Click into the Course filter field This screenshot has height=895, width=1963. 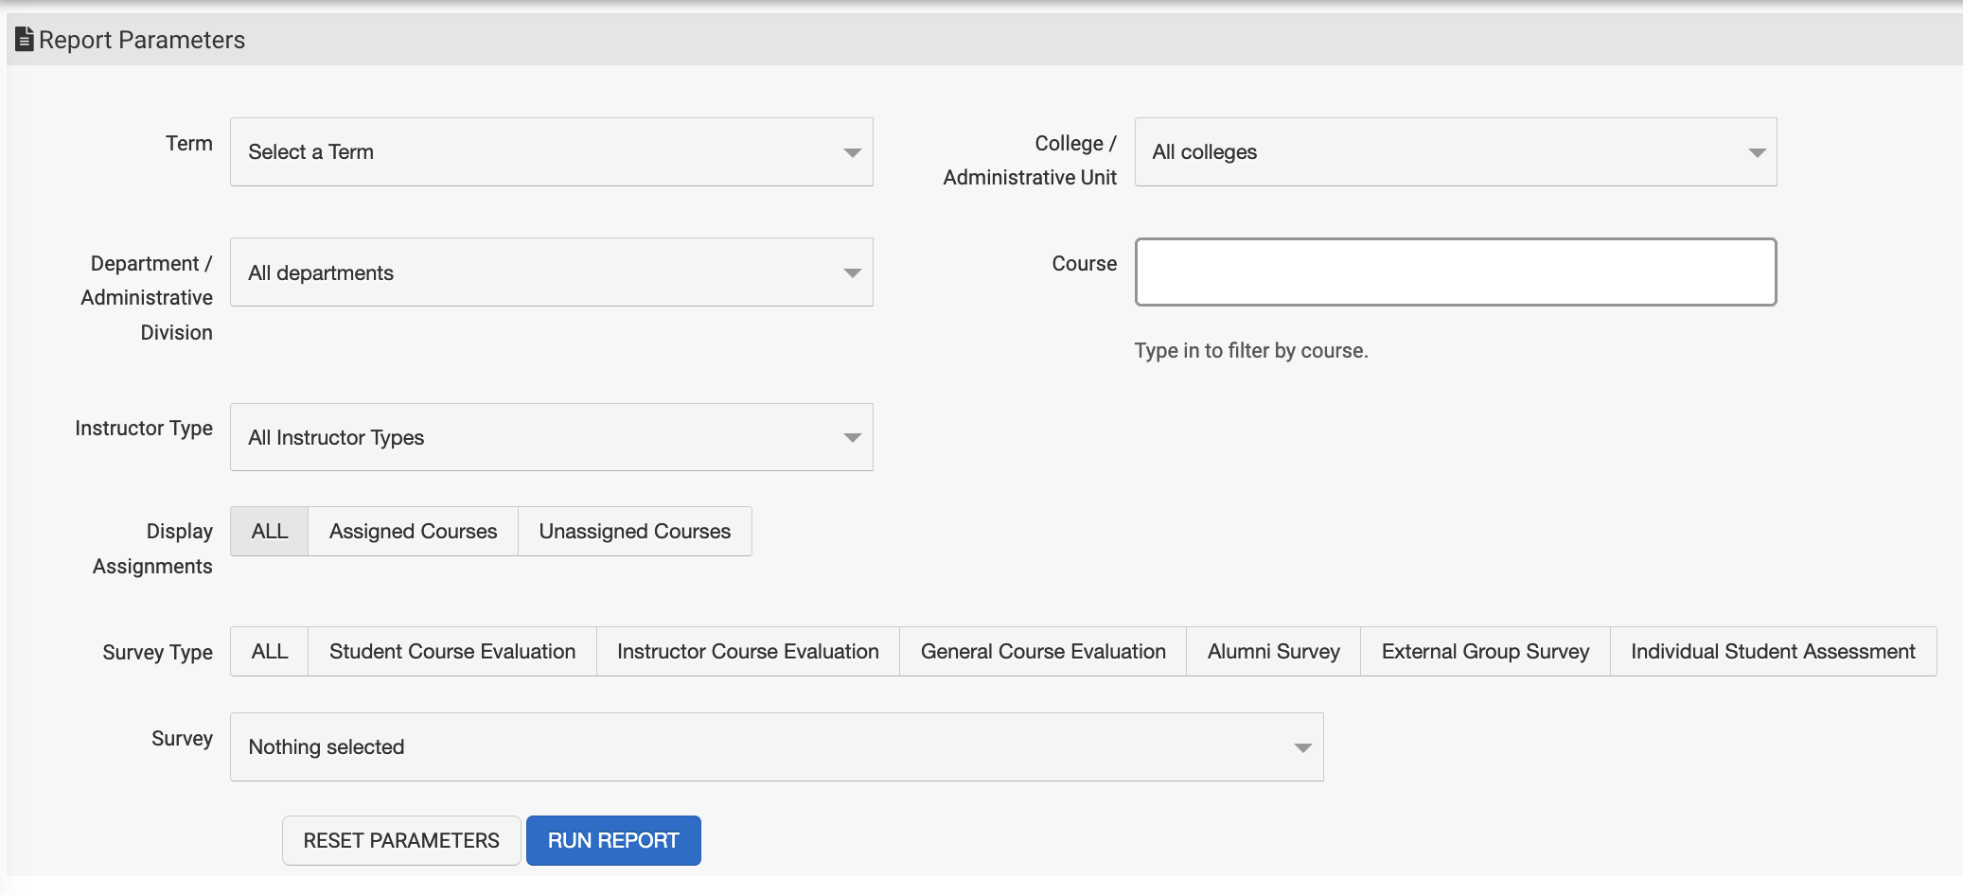[1455, 272]
